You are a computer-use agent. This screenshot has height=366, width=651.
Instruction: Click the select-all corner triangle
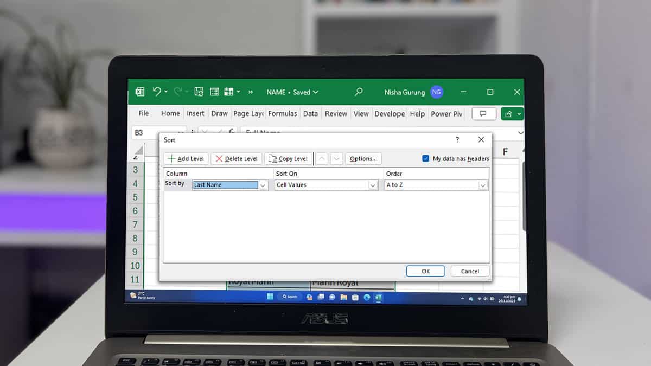pos(138,150)
